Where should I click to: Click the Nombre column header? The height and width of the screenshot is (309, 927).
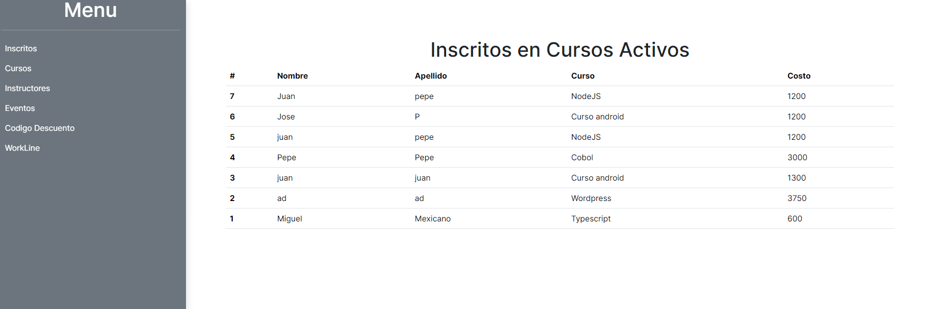pyautogui.click(x=292, y=76)
